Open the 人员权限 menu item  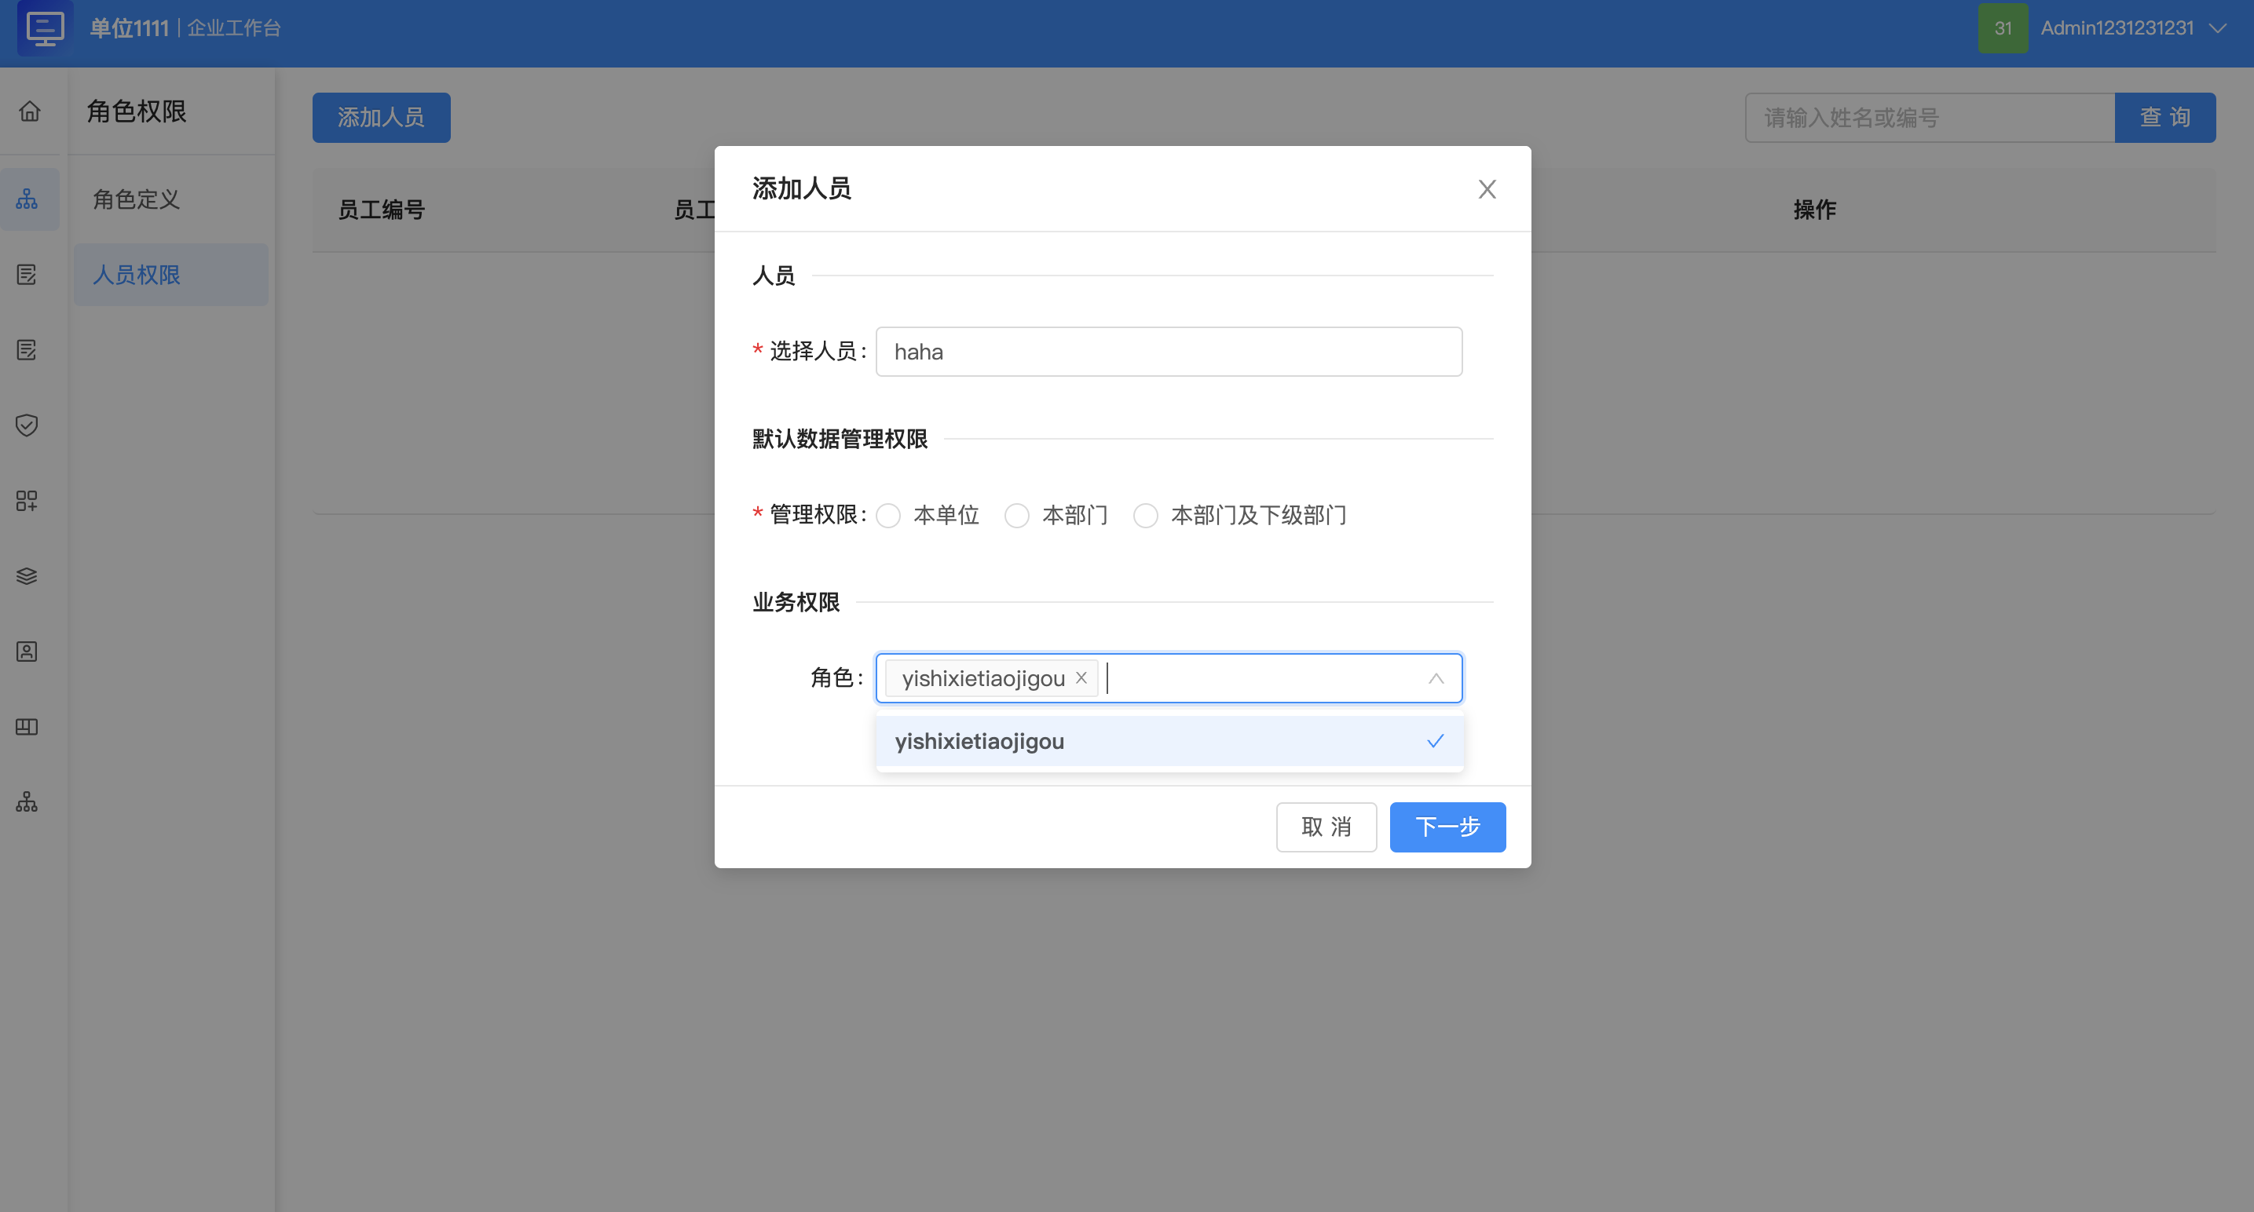click(170, 275)
